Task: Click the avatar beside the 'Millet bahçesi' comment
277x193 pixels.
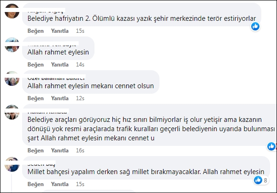Action: (x=12, y=164)
